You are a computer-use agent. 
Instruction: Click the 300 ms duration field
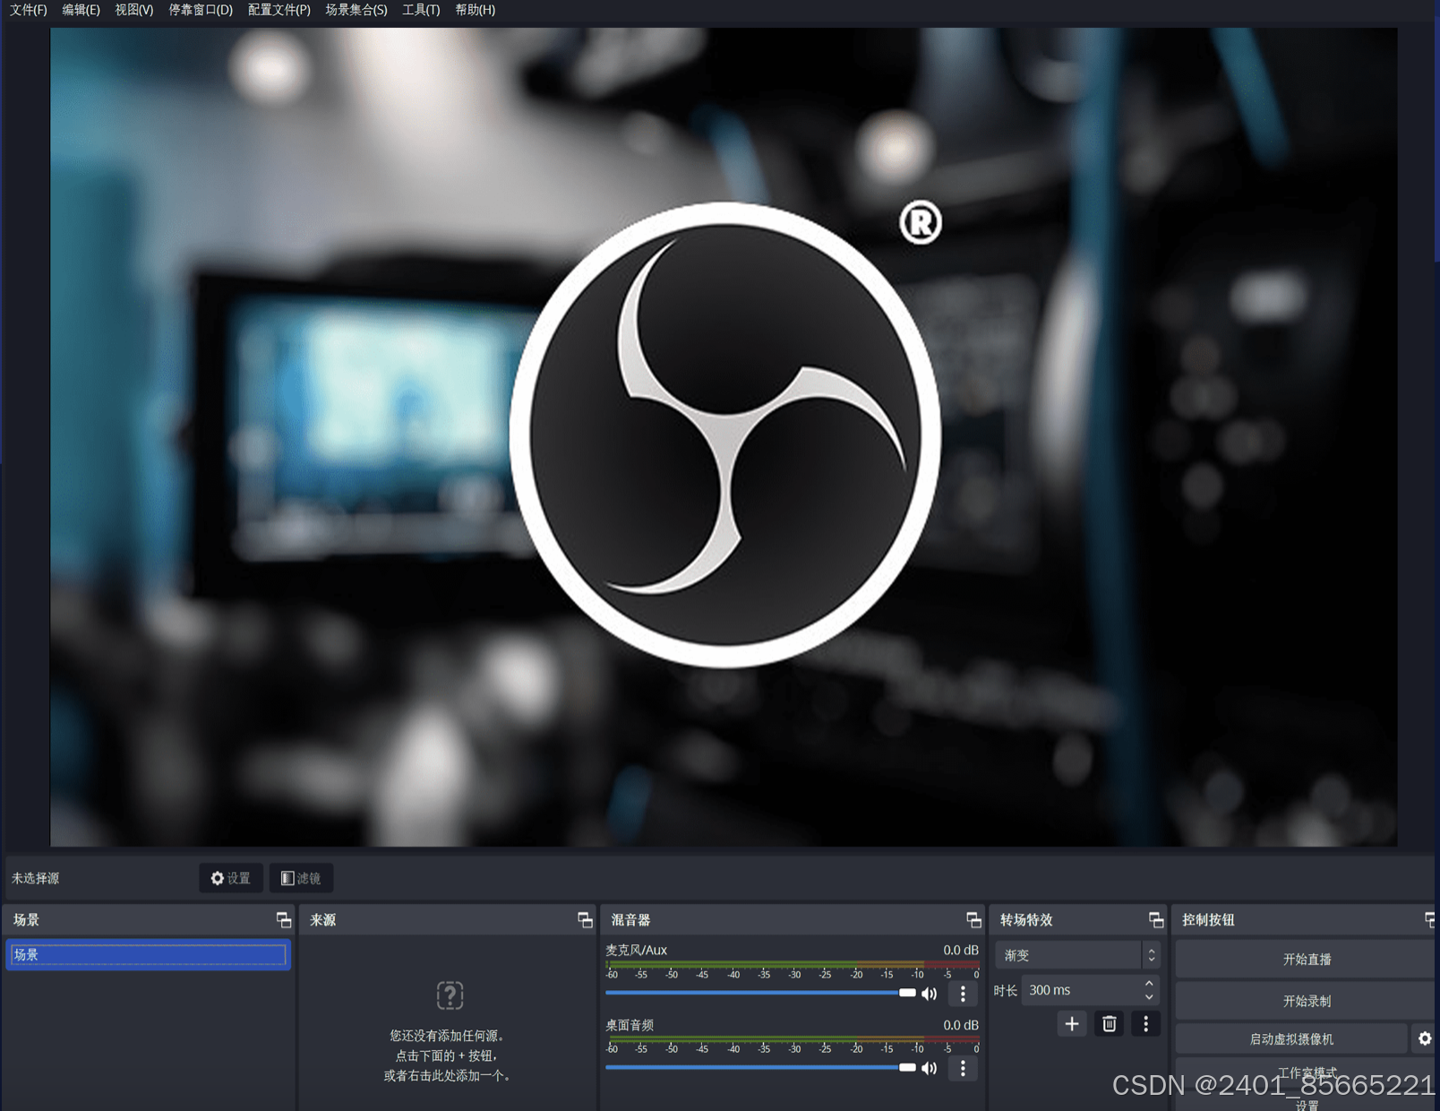(1081, 990)
